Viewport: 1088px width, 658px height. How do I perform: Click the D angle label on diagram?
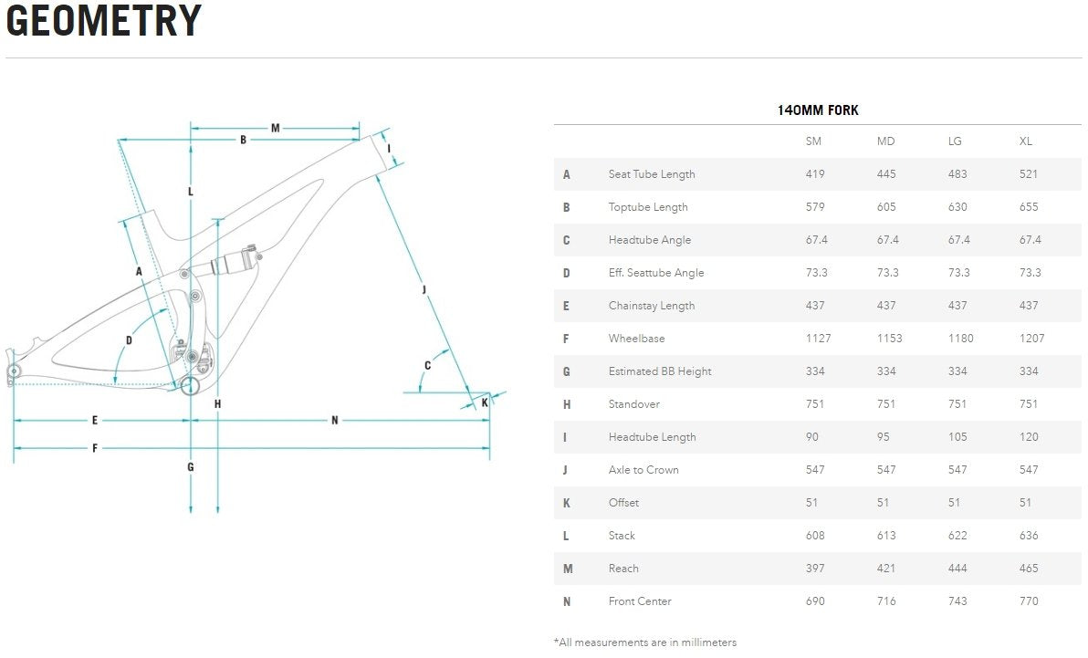pos(129,340)
